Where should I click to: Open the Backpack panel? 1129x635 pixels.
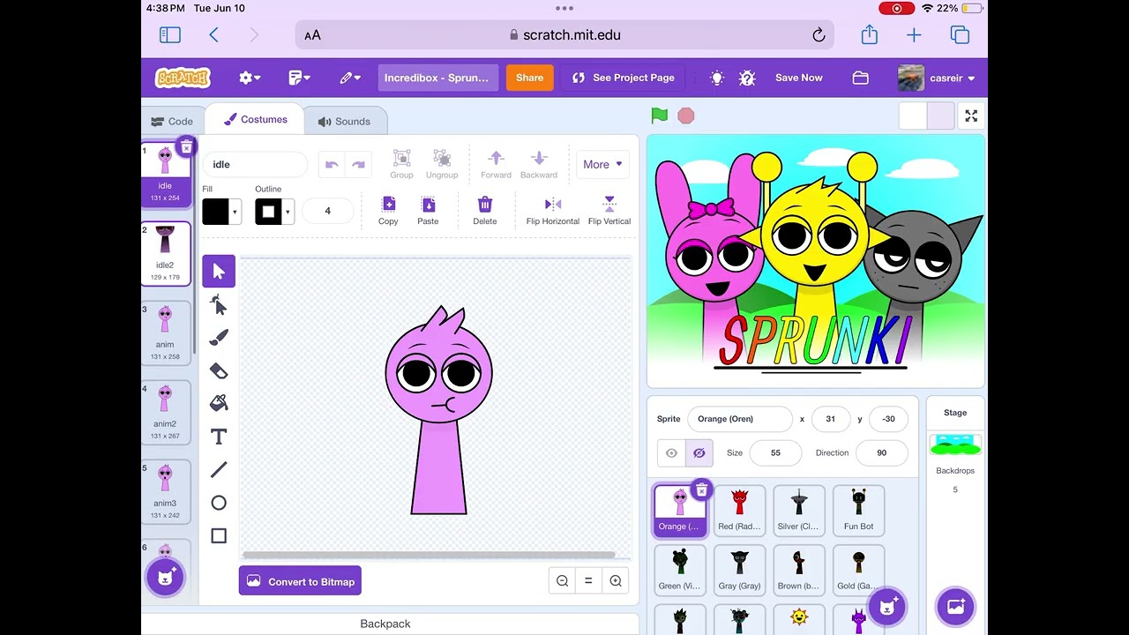coord(385,624)
